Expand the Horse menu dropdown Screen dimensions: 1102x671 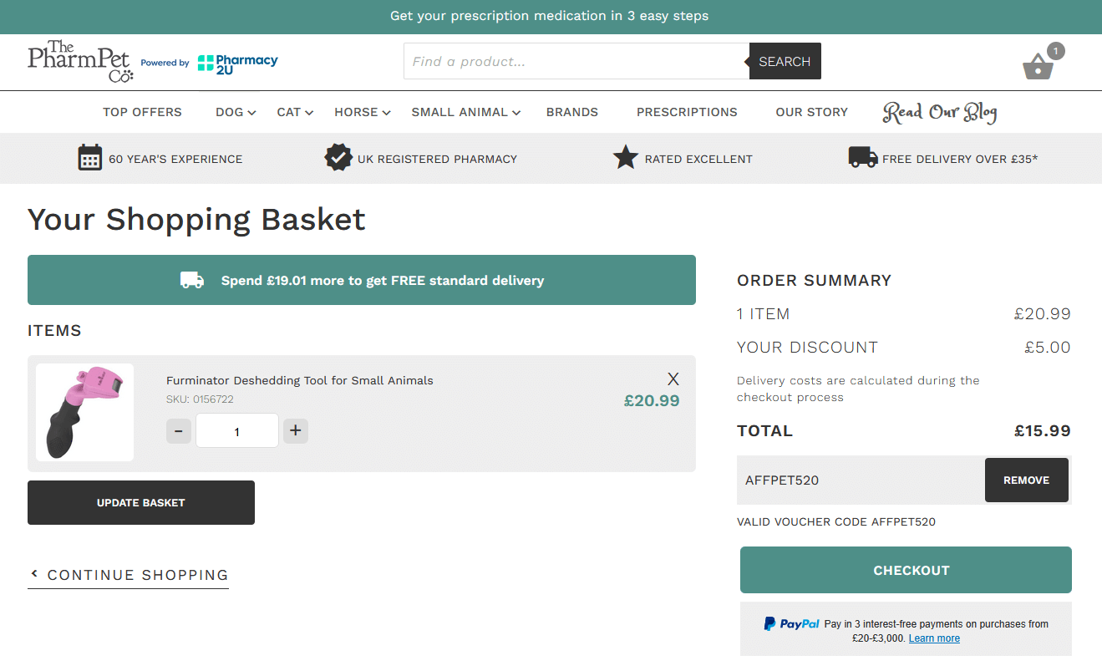[x=363, y=112]
